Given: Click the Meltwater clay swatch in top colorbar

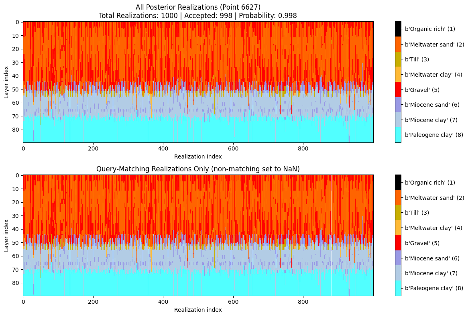Looking at the screenshot, I should click(398, 74).
